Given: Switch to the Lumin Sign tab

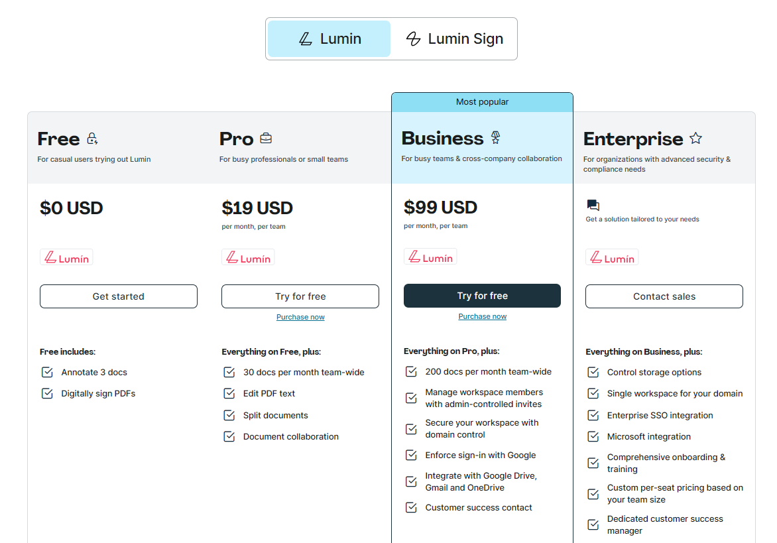Looking at the screenshot, I should pyautogui.click(x=455, y=38).
